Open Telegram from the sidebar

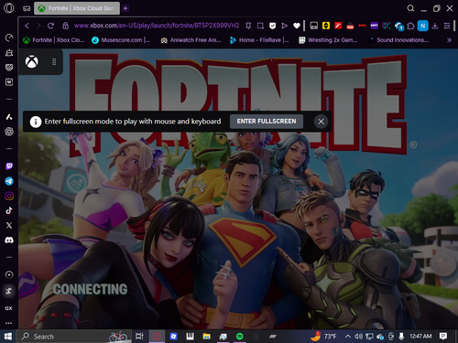[9, 181]
